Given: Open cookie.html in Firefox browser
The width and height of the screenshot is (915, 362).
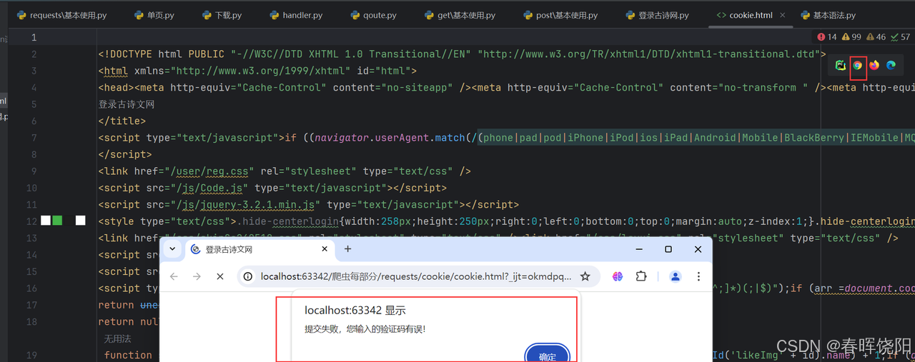Looking at the screenshot, I should click(874, 65).
